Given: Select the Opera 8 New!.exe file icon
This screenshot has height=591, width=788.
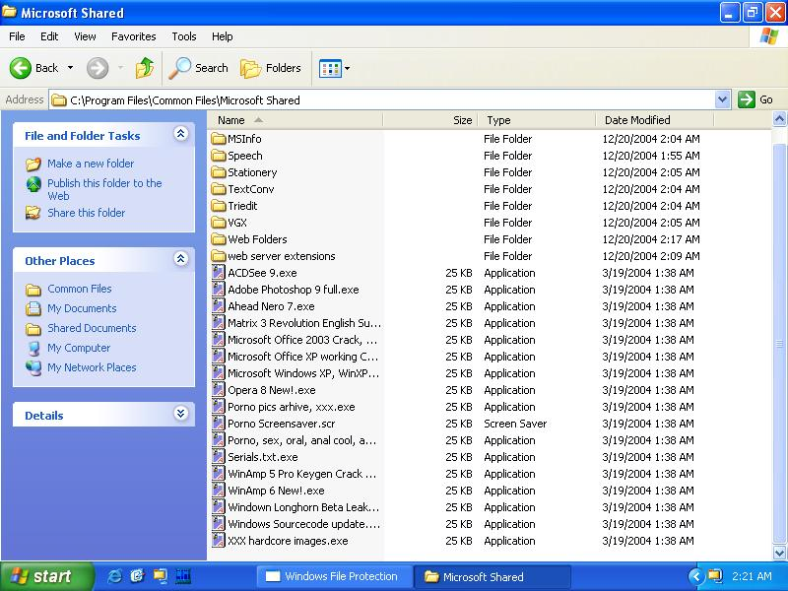Looking at the screenshot, I should click(x=218, y=390).
